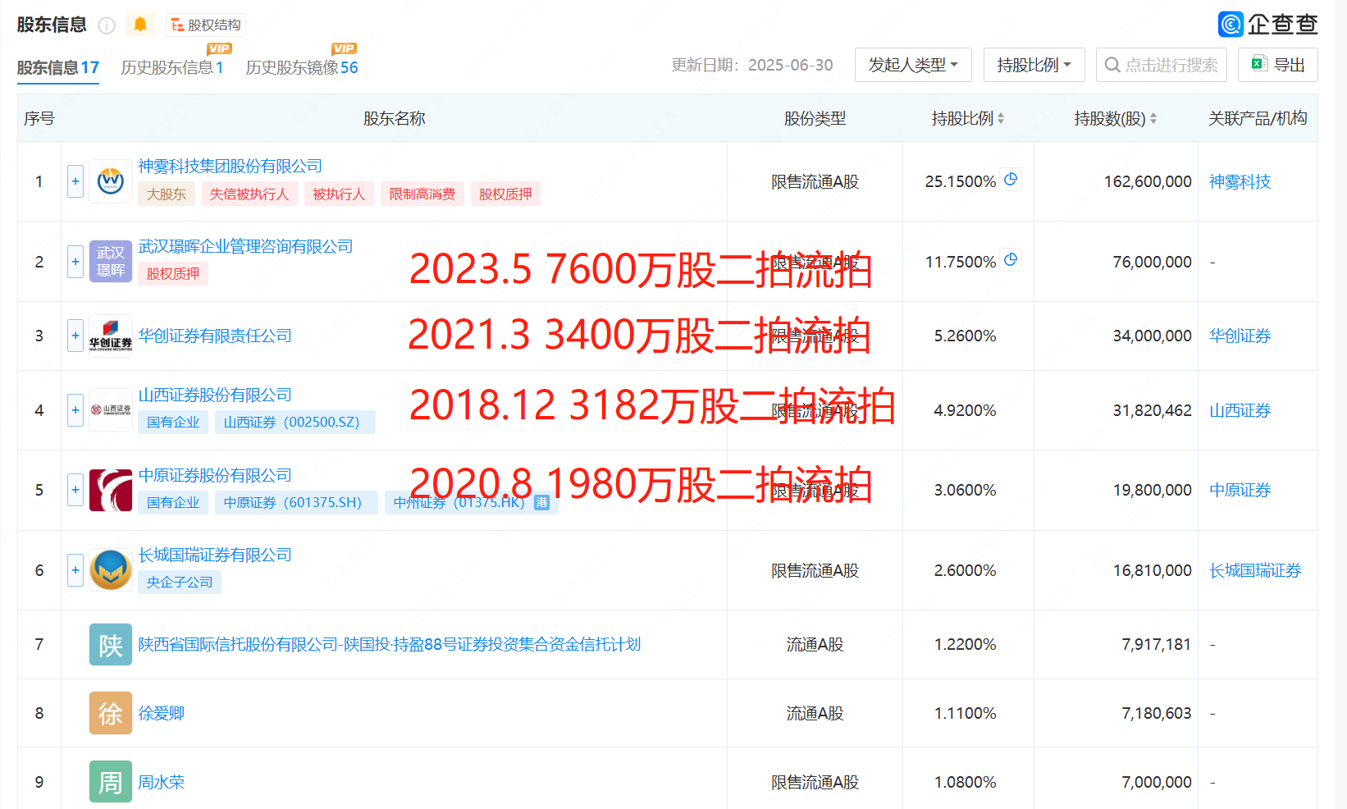Image resolution: width=1347 pixels, height=809 pixels.
Task: Open 山西证券股份有限公司 link
Action: pos(215,395)
